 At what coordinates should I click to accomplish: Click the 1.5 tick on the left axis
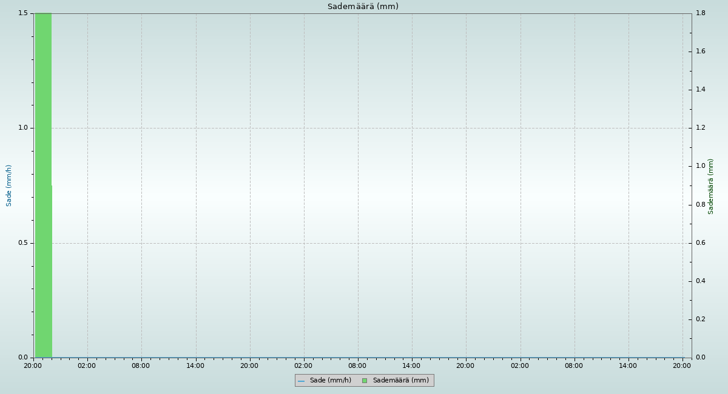[x=24, y=13]
